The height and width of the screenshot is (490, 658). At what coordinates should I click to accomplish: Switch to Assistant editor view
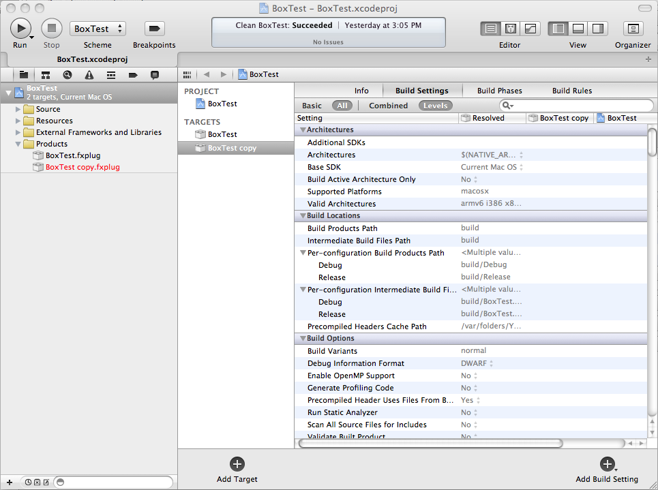510,29
